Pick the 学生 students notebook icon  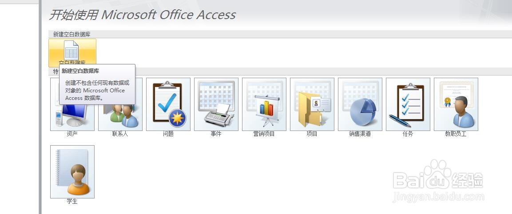tap(72, 171)
